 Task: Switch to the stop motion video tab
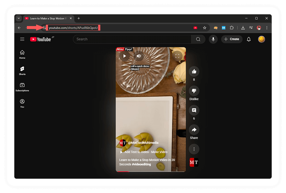coord(46,18)
